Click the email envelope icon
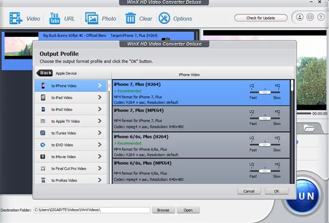The height and width of the screenshot is (223, 329). 310,17
